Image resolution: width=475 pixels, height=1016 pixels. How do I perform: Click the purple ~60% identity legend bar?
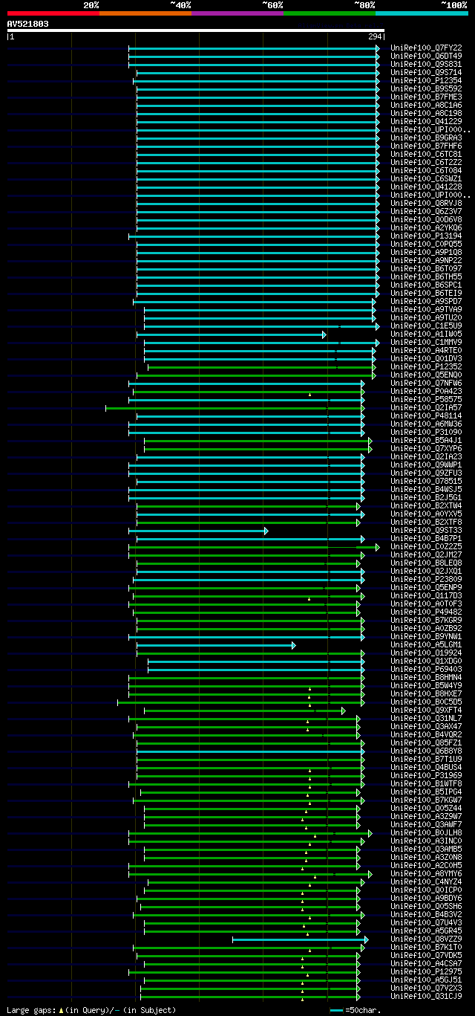(x=237, y=13)
